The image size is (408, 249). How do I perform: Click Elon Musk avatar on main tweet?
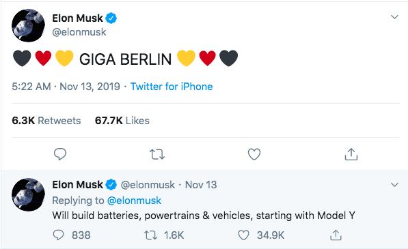(x=28, y=25)
